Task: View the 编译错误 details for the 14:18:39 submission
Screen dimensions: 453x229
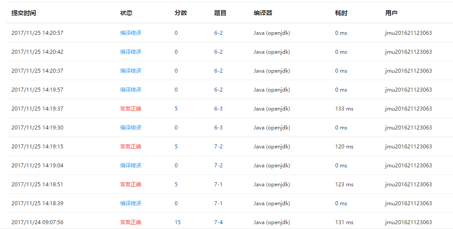Action: pos(131,203)
